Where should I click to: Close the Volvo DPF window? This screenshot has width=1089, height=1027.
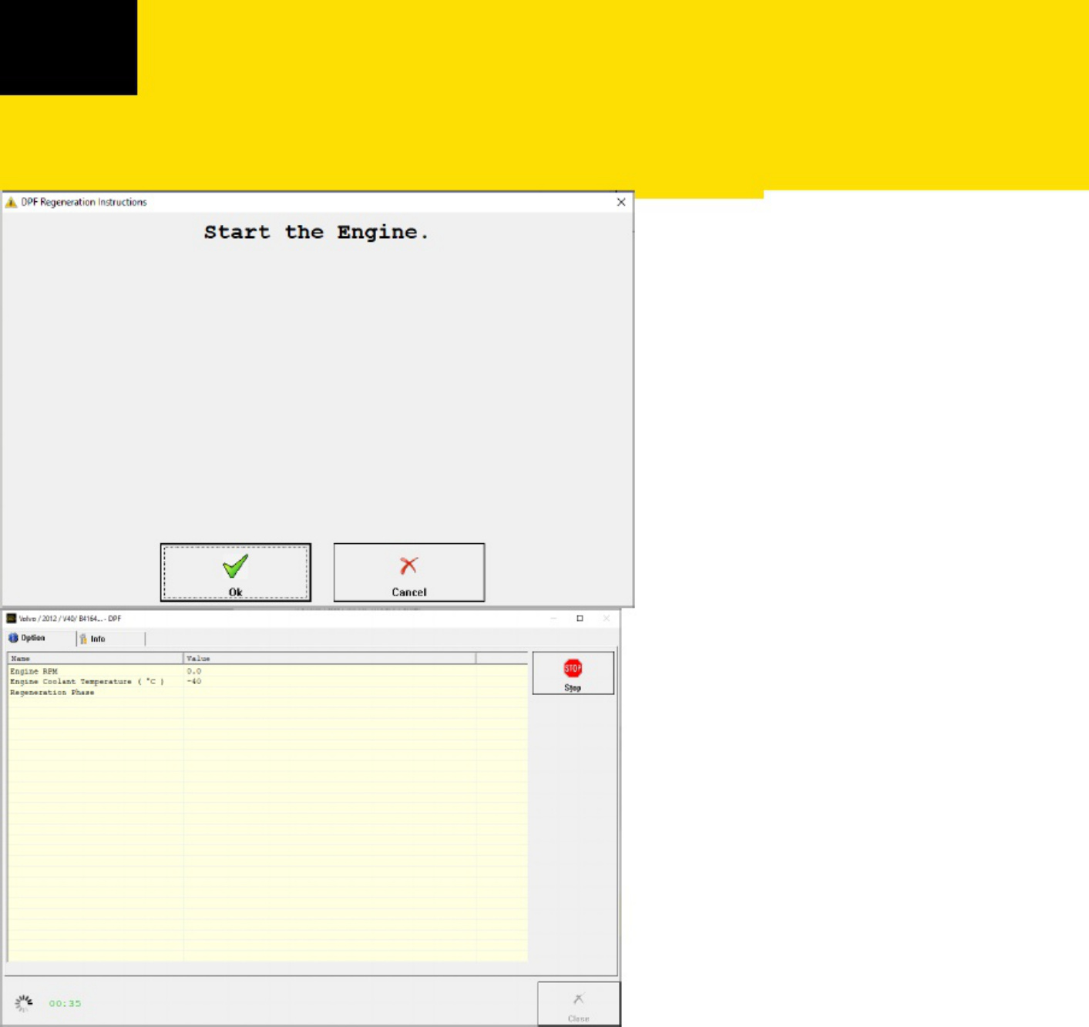pos(606,618)
